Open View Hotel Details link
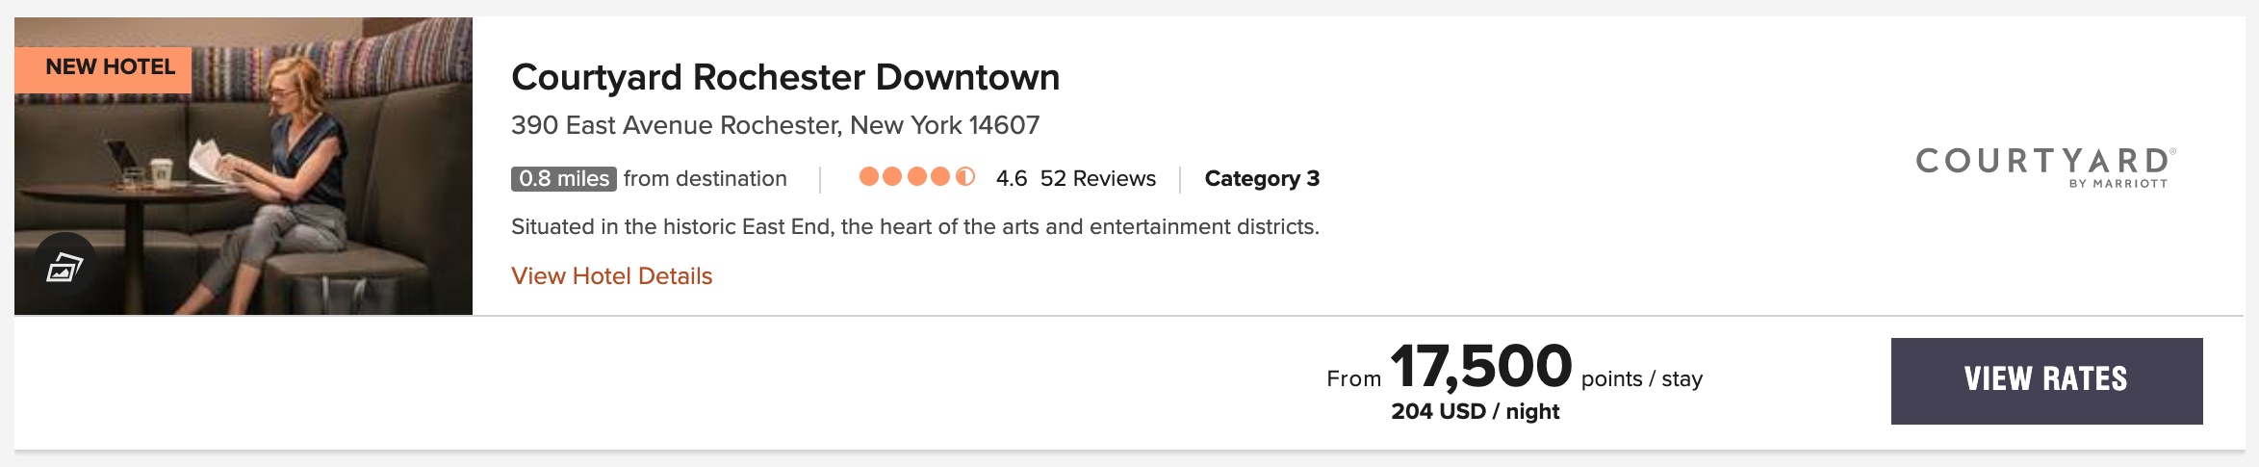Image resolution: width=2259 pixels, height=467 pixels. pyautogui.click(x=611, y=276)
